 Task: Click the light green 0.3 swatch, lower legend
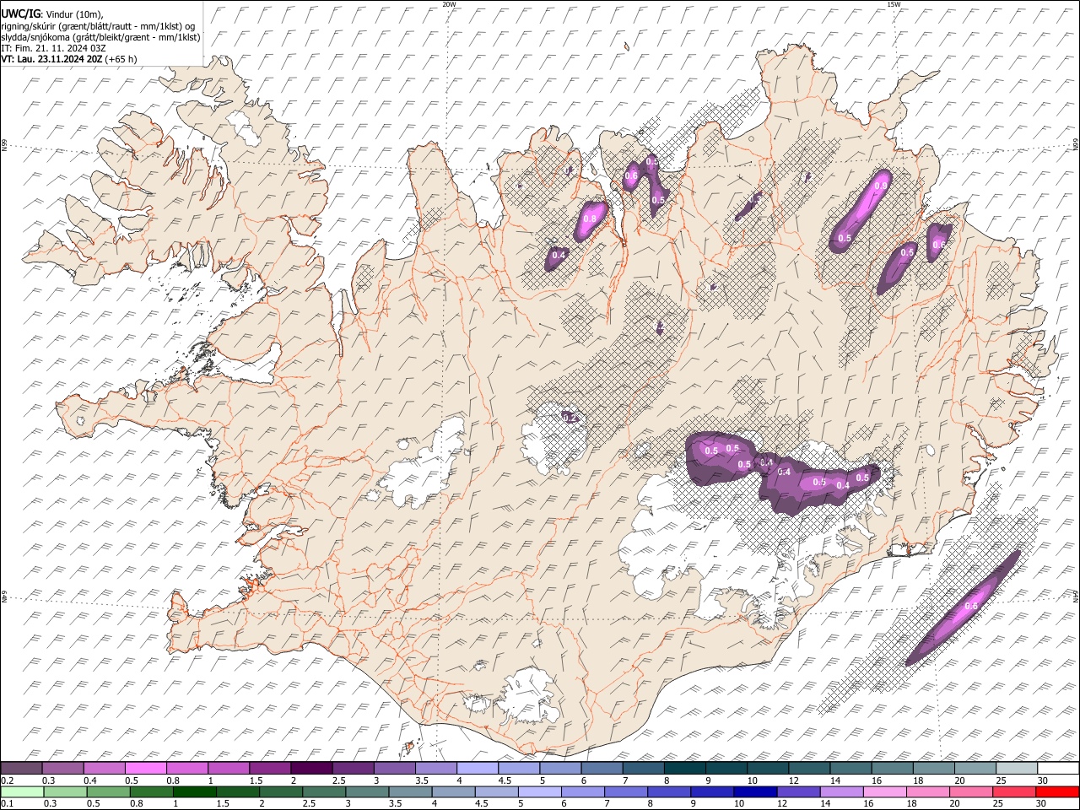tap(66, 791)
